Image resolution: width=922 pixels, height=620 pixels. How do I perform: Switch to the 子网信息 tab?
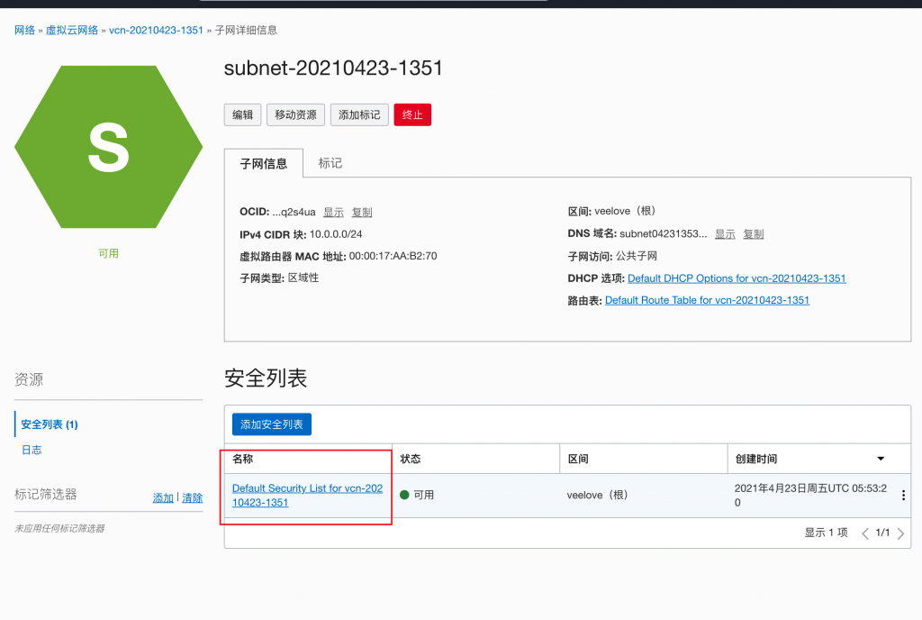pos(264,163)
